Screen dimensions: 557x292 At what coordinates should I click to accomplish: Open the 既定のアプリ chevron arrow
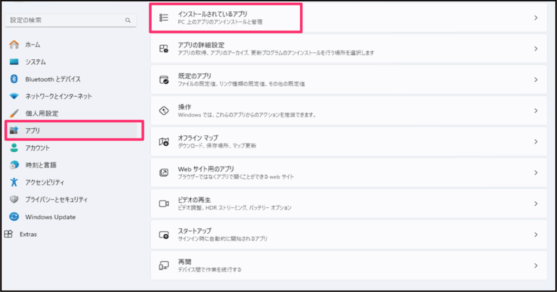click(536, 79)
